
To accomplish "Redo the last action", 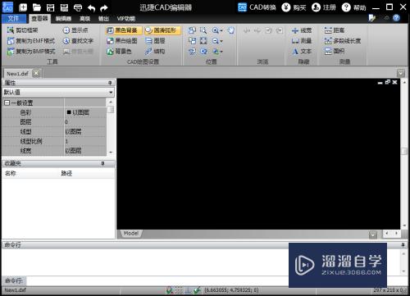I will tap(104, 8).
